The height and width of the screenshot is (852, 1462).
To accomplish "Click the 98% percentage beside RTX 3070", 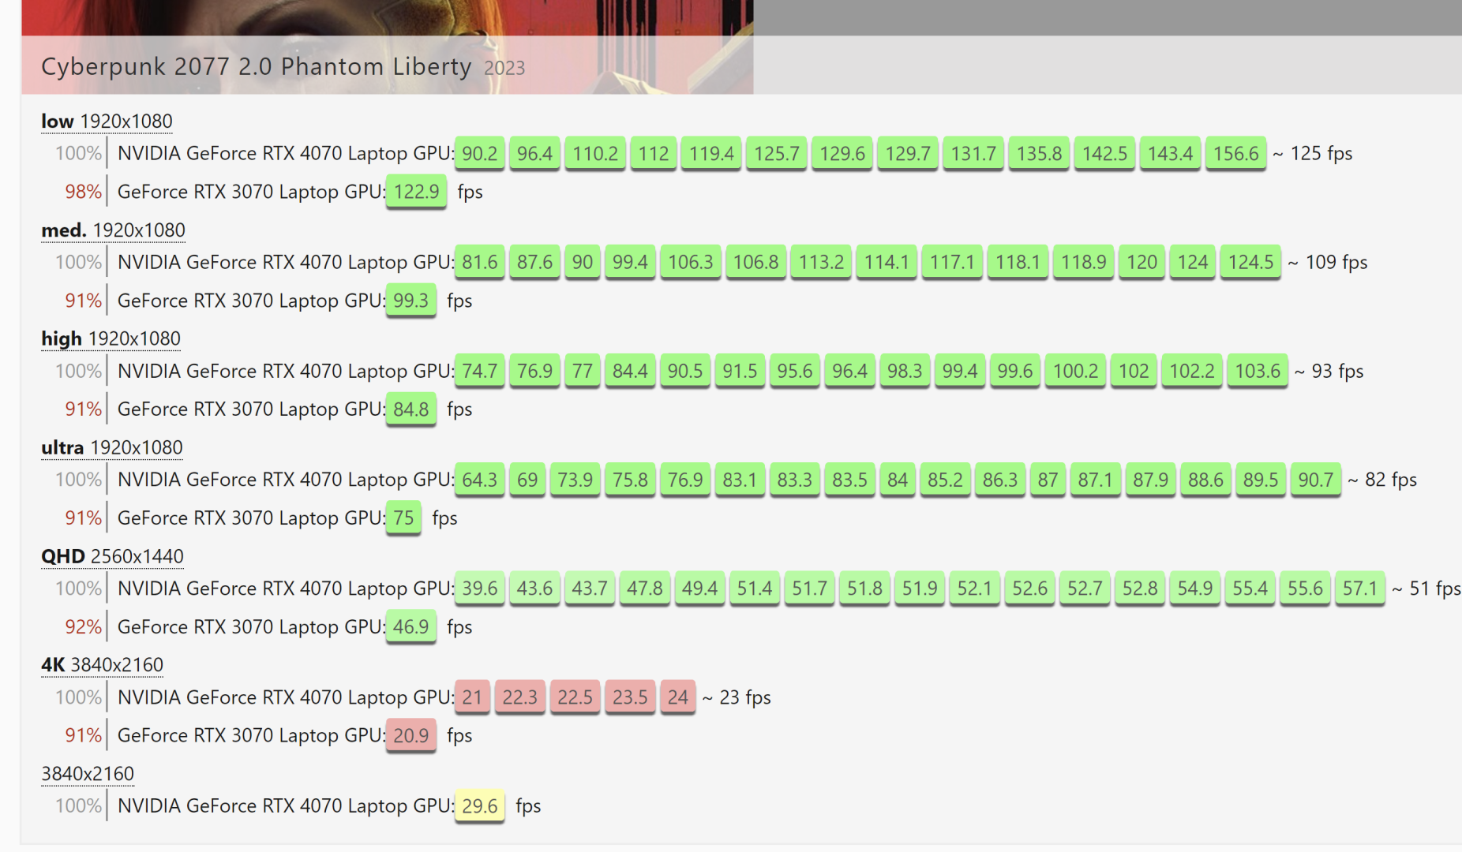I will click(x=83, y=192).
